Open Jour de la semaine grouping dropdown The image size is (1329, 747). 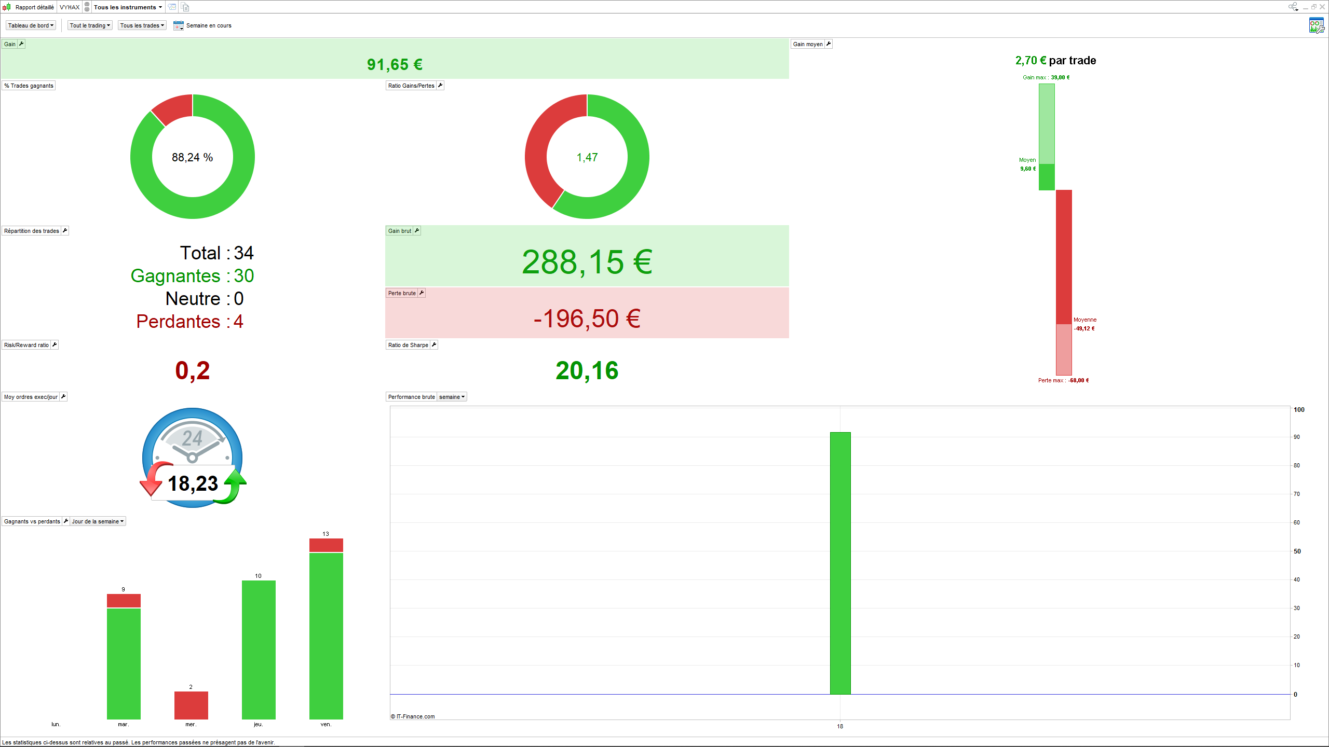pos(98,521)
